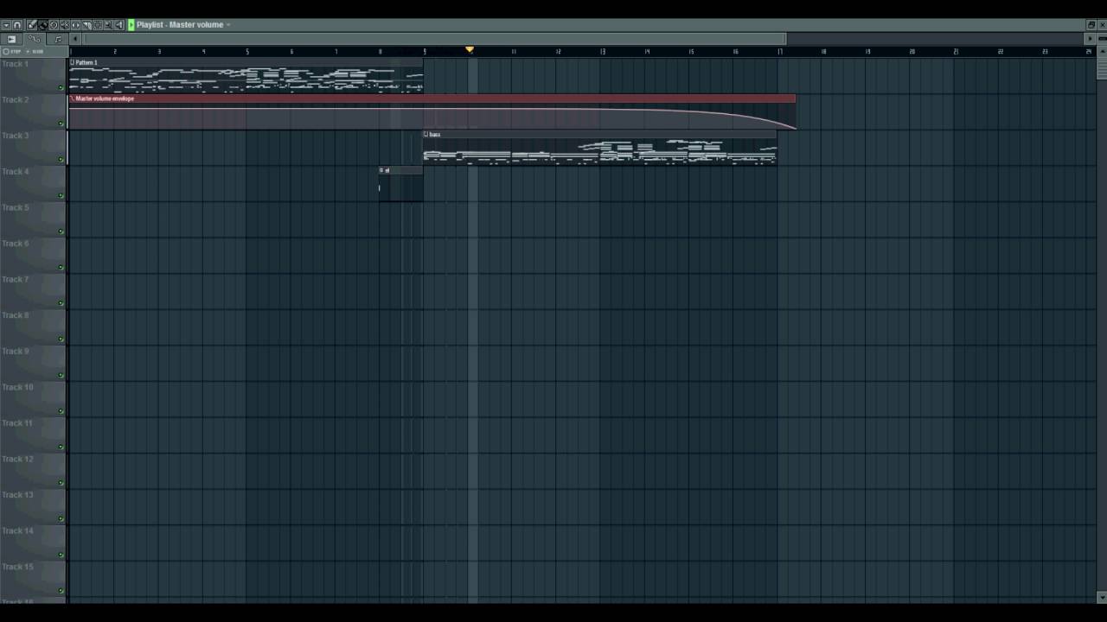
Task: Click the Master volume envelope curve
Action: (x=432, y=110)
